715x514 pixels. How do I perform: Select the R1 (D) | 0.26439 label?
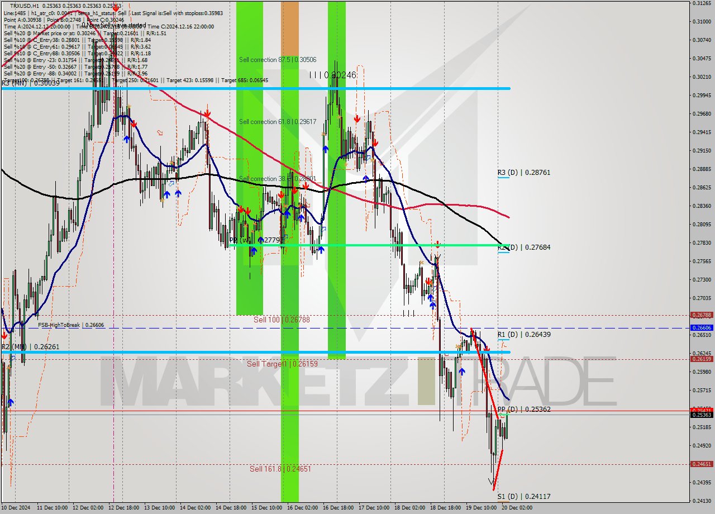coord(524,335)
